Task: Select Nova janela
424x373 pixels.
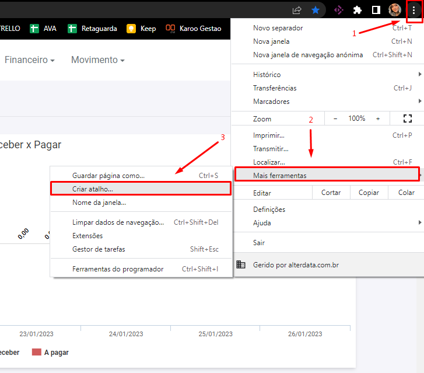Action: click(x=327, y=41)
